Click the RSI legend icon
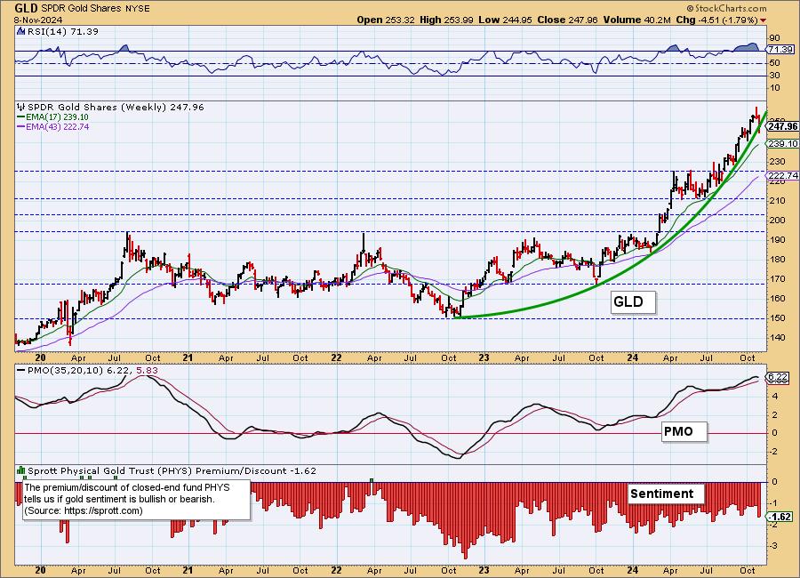Viewport: 800px width, 578px height. (x=21, y=31)
